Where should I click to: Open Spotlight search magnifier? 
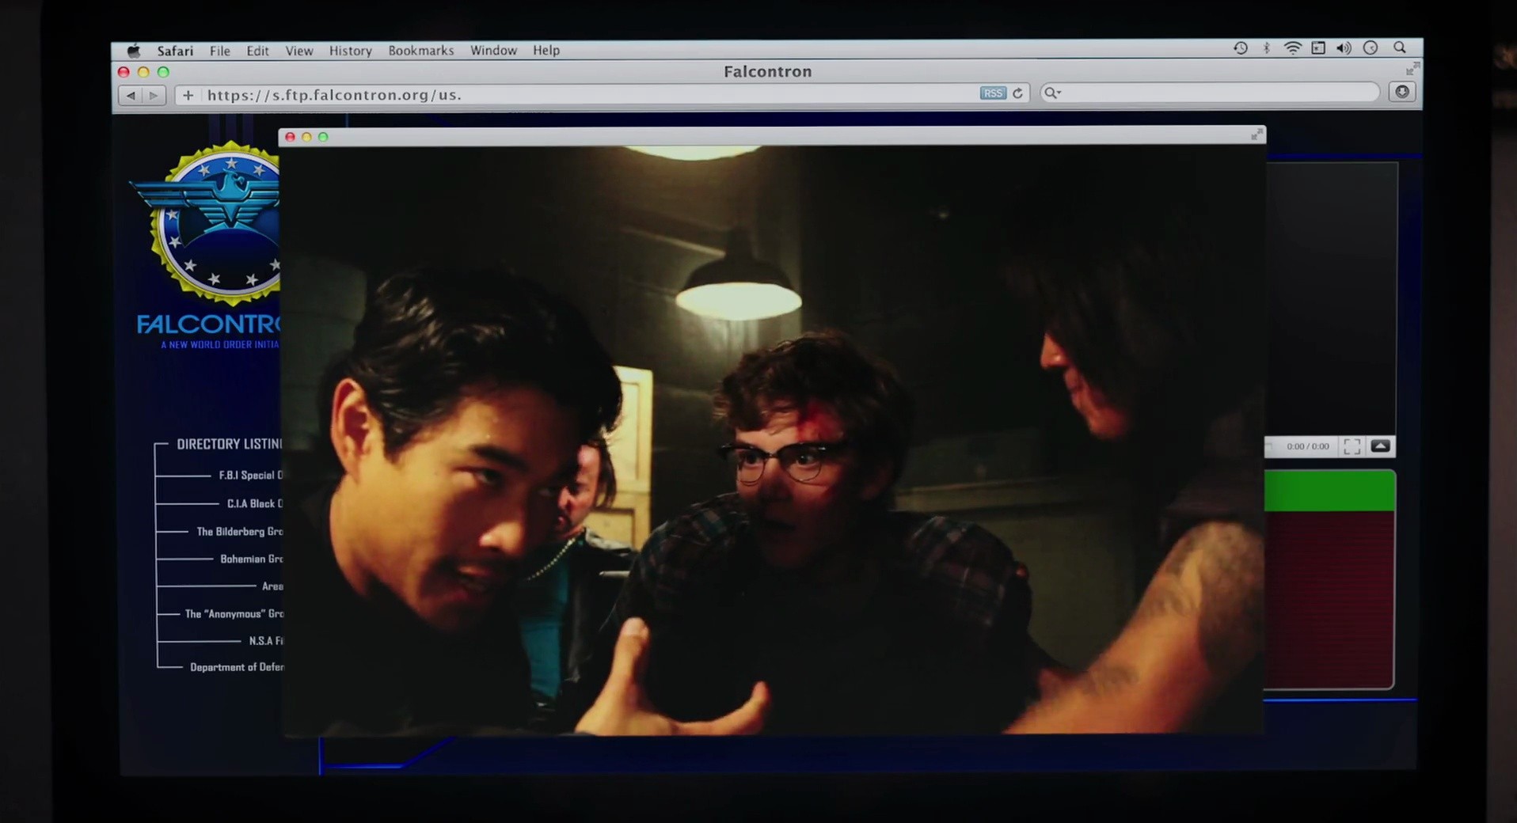[x=1400, y=47]
